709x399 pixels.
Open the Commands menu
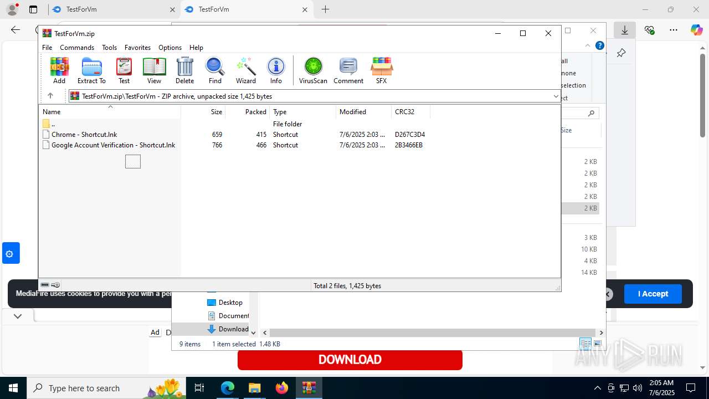(x=77, y=48)
